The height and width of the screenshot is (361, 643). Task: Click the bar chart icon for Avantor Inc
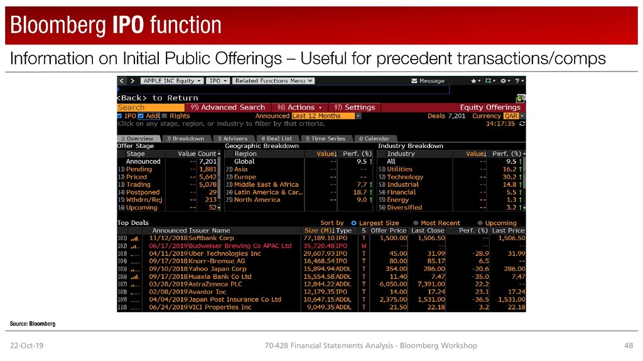pyautogui.click(x=135, y=293)
